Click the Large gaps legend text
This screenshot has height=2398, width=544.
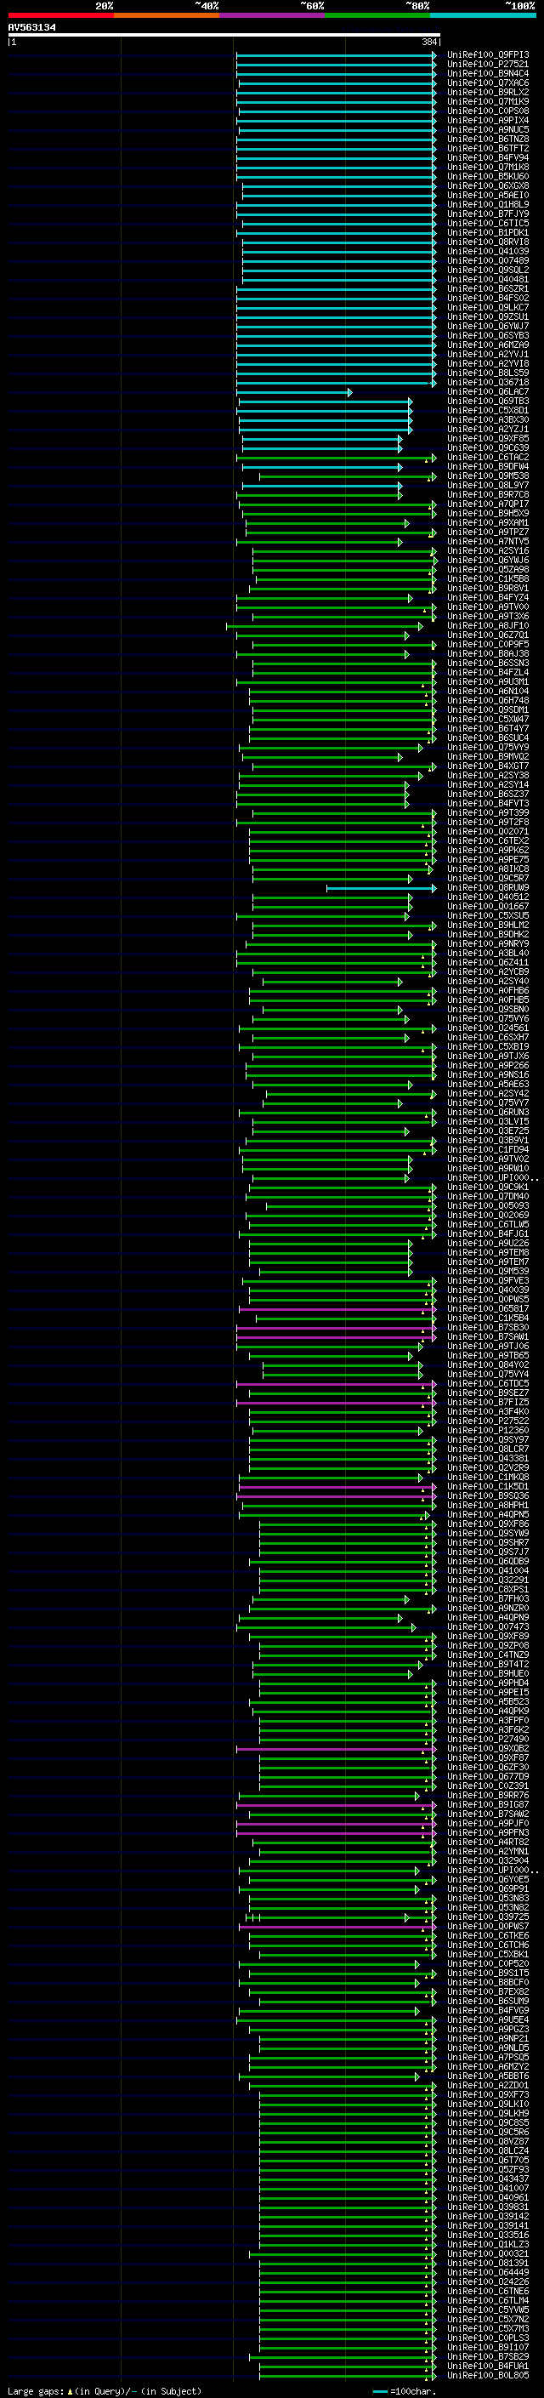click(105, 2390)
